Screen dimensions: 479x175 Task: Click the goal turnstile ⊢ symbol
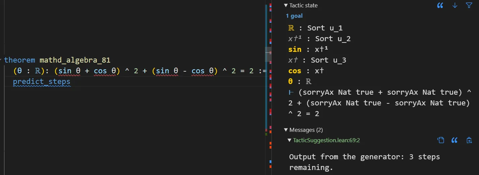click(291, 92)
